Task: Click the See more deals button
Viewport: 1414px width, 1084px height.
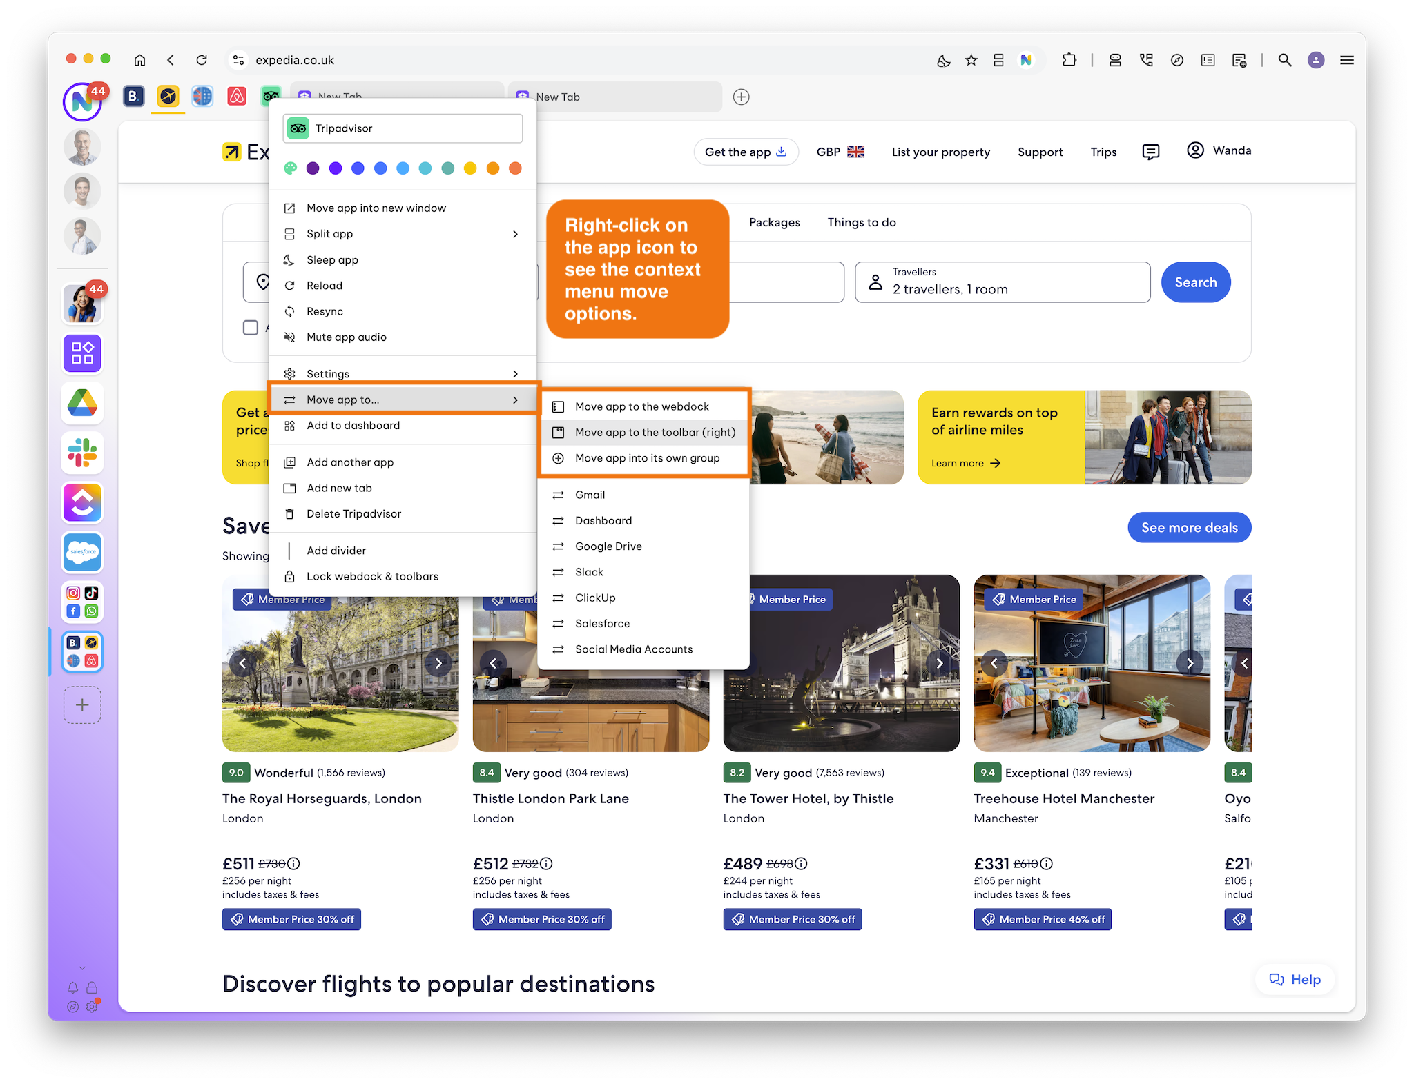Action: (1189, 528)
